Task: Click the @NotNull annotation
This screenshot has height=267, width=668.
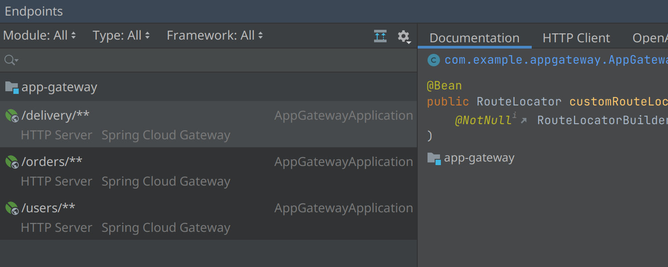Action: (x=483, y=120)
